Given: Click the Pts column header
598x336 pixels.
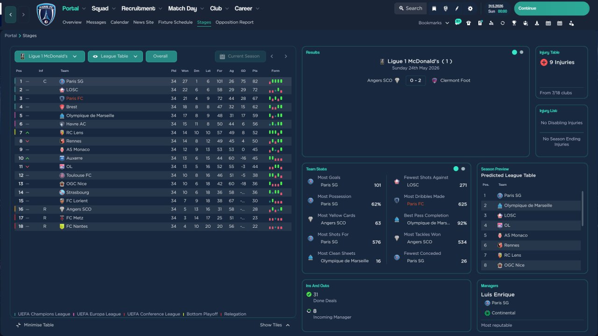Looking at the screenshot, I should tap(255, 71).
